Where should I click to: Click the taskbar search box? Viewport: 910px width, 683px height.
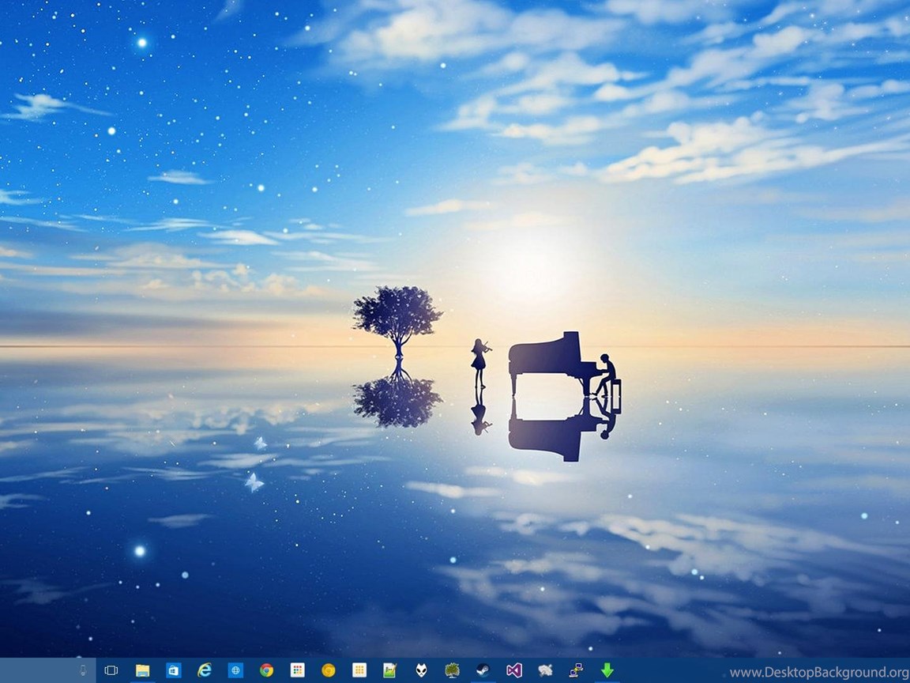(47, 671)
